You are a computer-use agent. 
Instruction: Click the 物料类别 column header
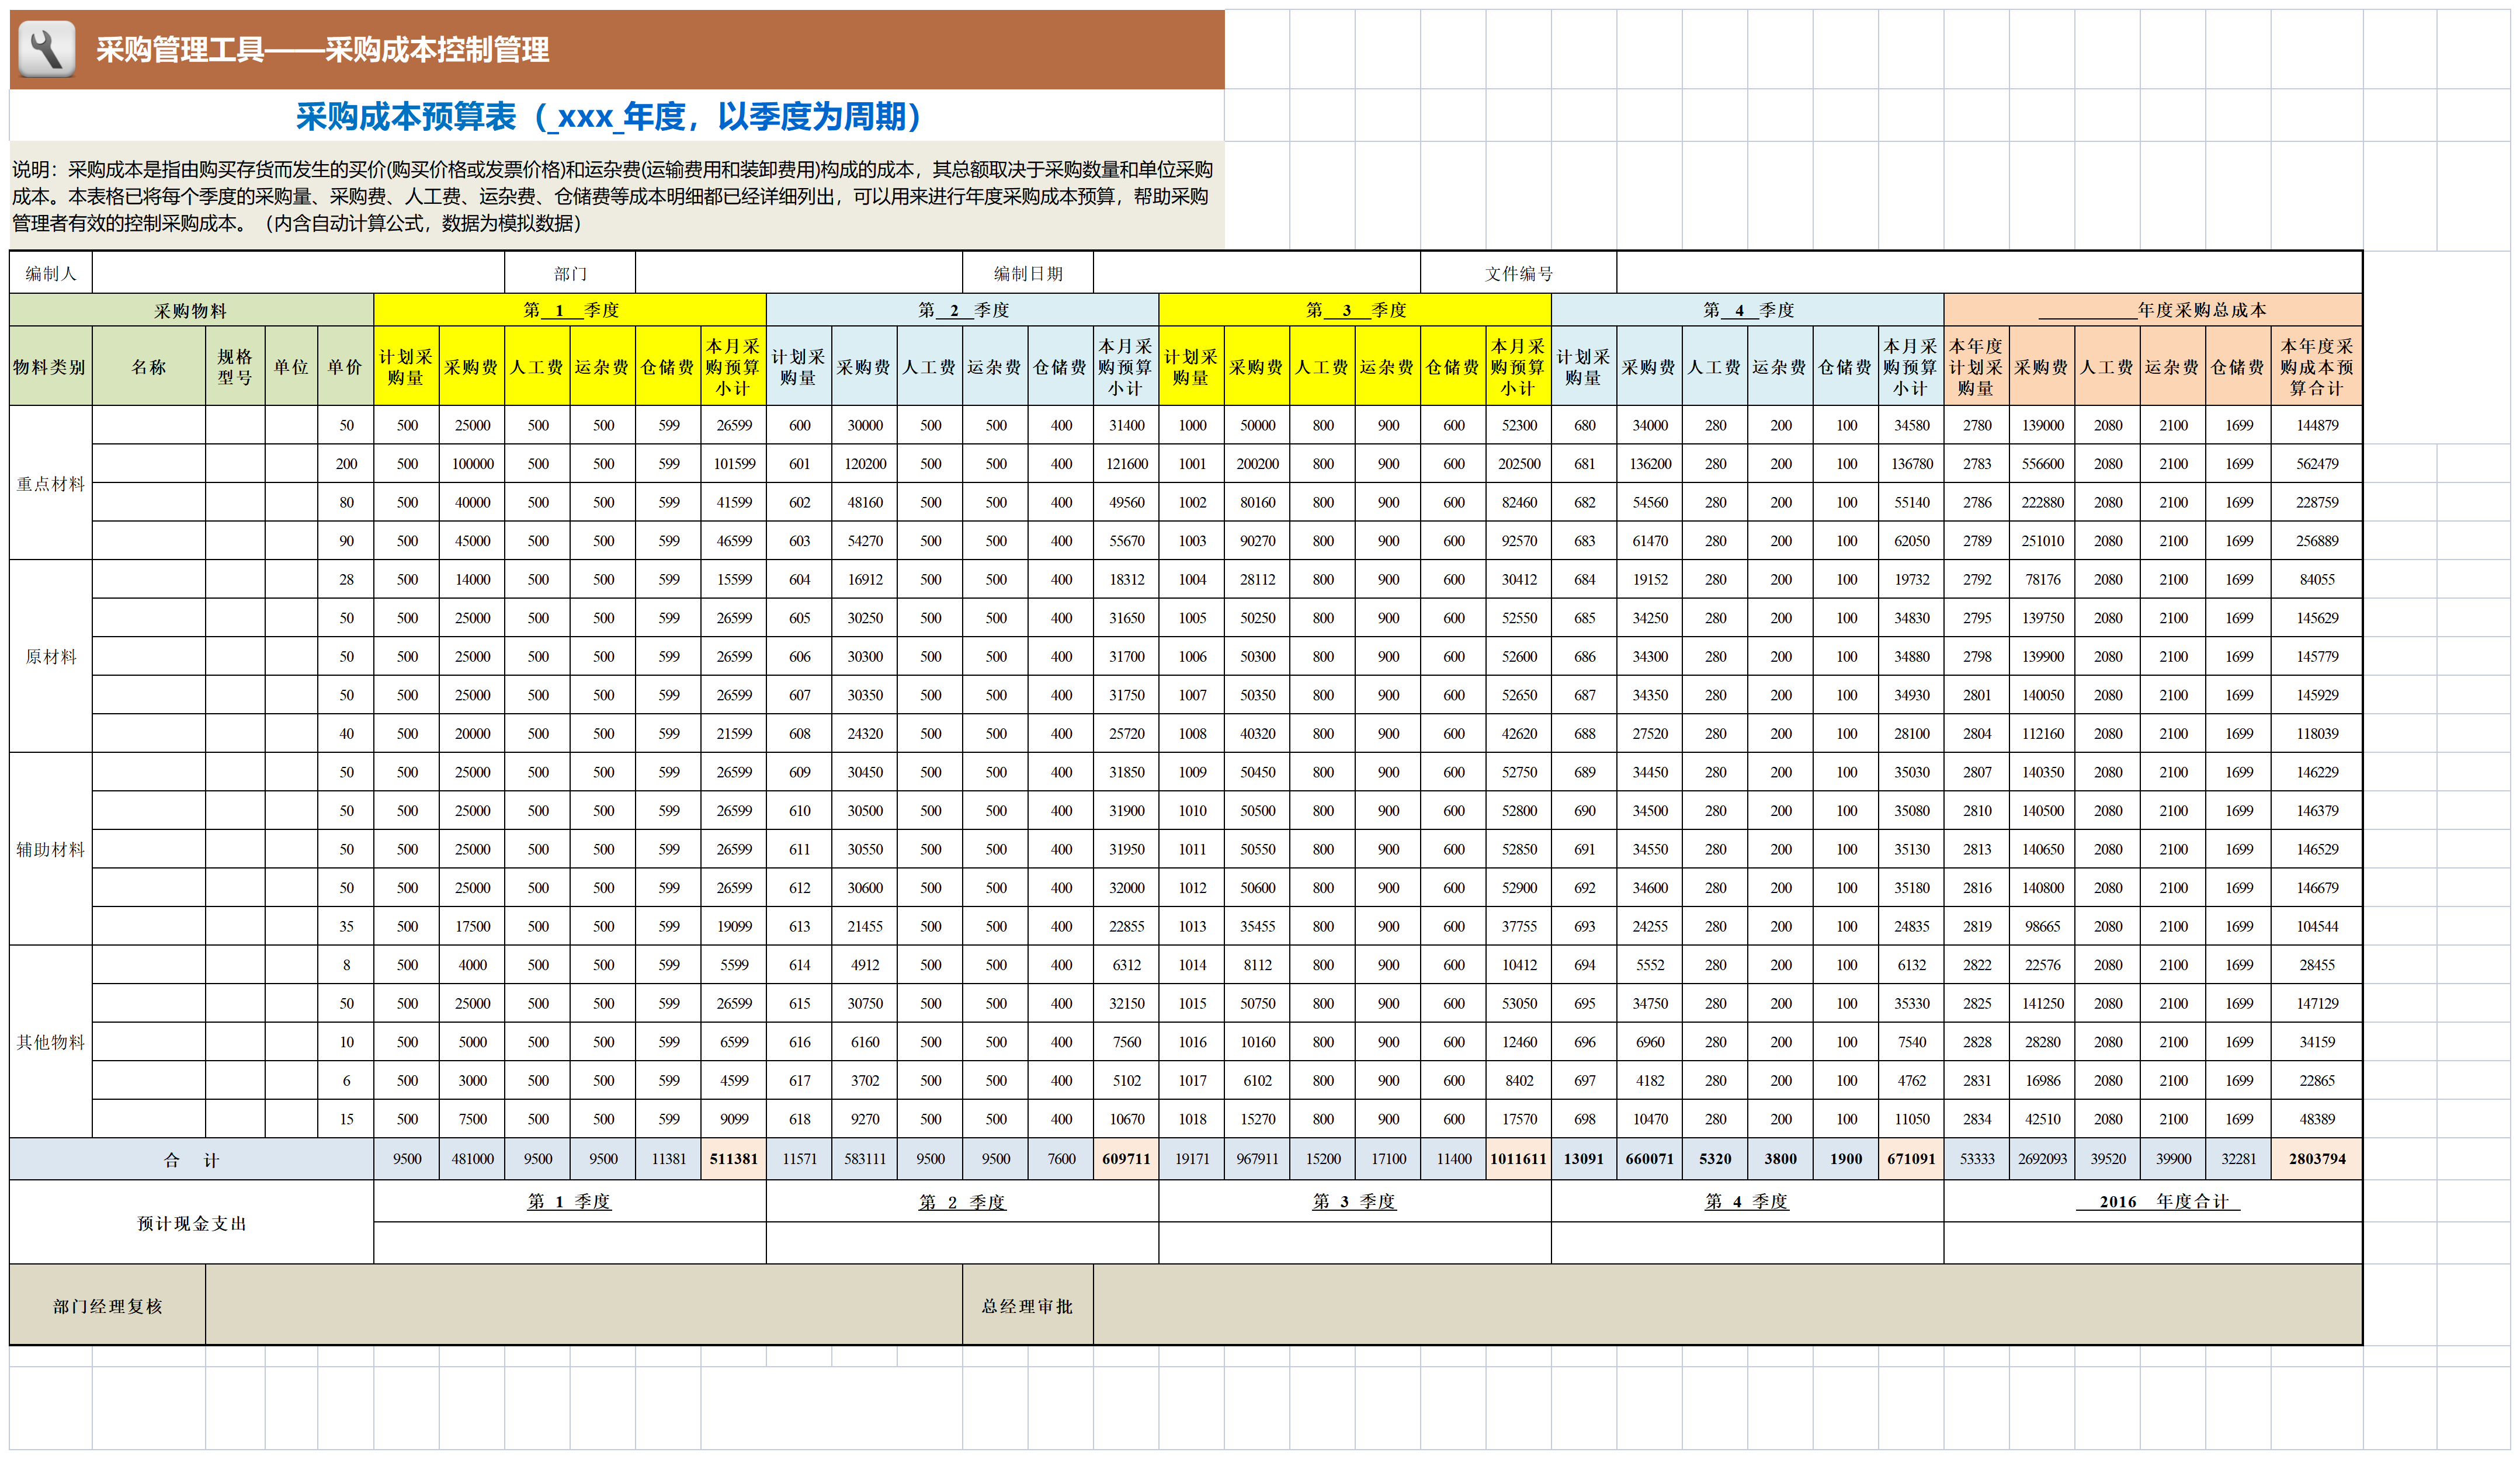point(51,367)
